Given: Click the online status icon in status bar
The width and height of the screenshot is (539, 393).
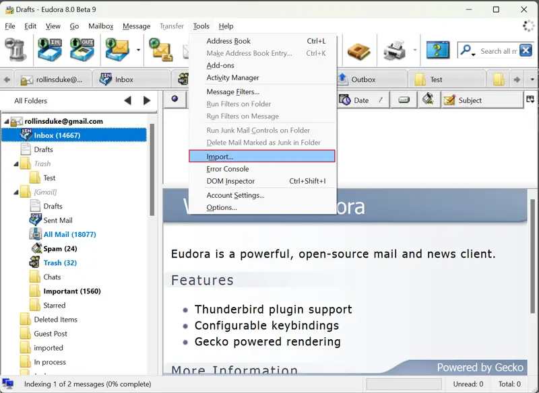Looking at the screenshot, I should tap(8, 384).
